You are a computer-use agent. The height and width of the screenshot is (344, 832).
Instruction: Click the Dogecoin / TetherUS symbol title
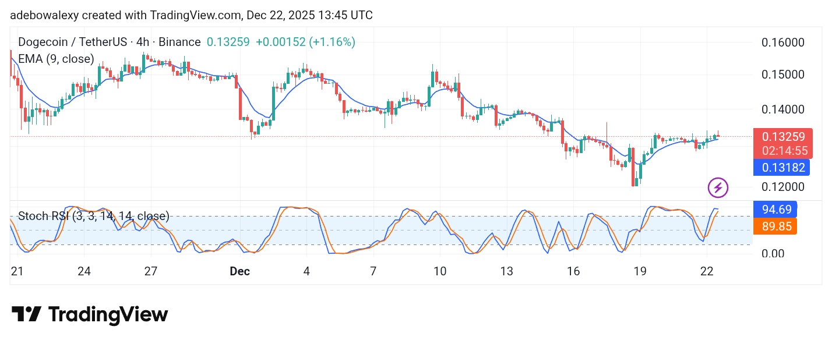pyautogui.click(x=109, y=42)
